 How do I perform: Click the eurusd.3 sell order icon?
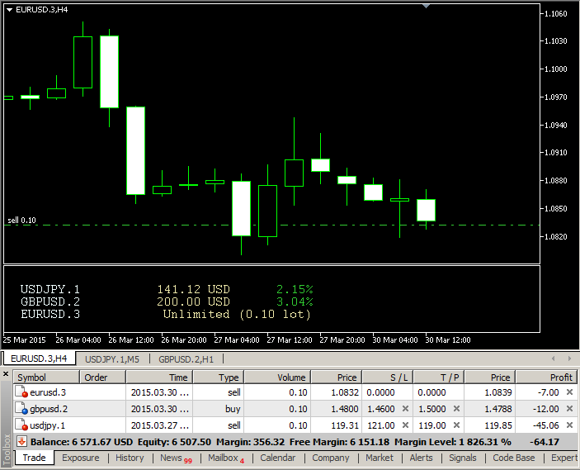coord(21,392)
